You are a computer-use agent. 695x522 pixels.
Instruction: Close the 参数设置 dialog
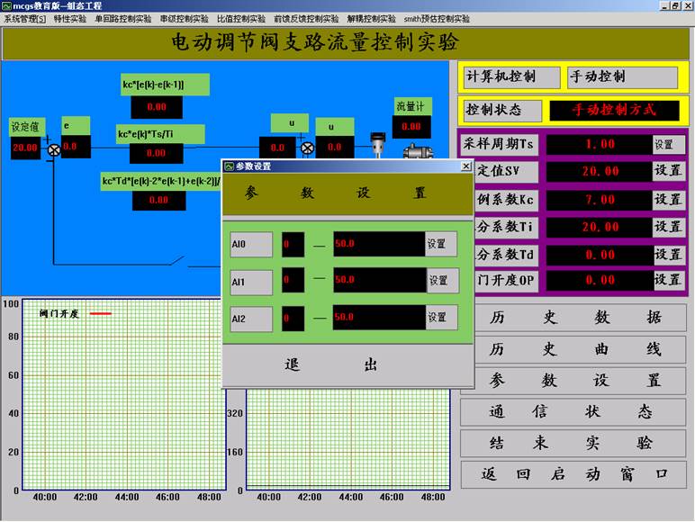tap(465, 166)
